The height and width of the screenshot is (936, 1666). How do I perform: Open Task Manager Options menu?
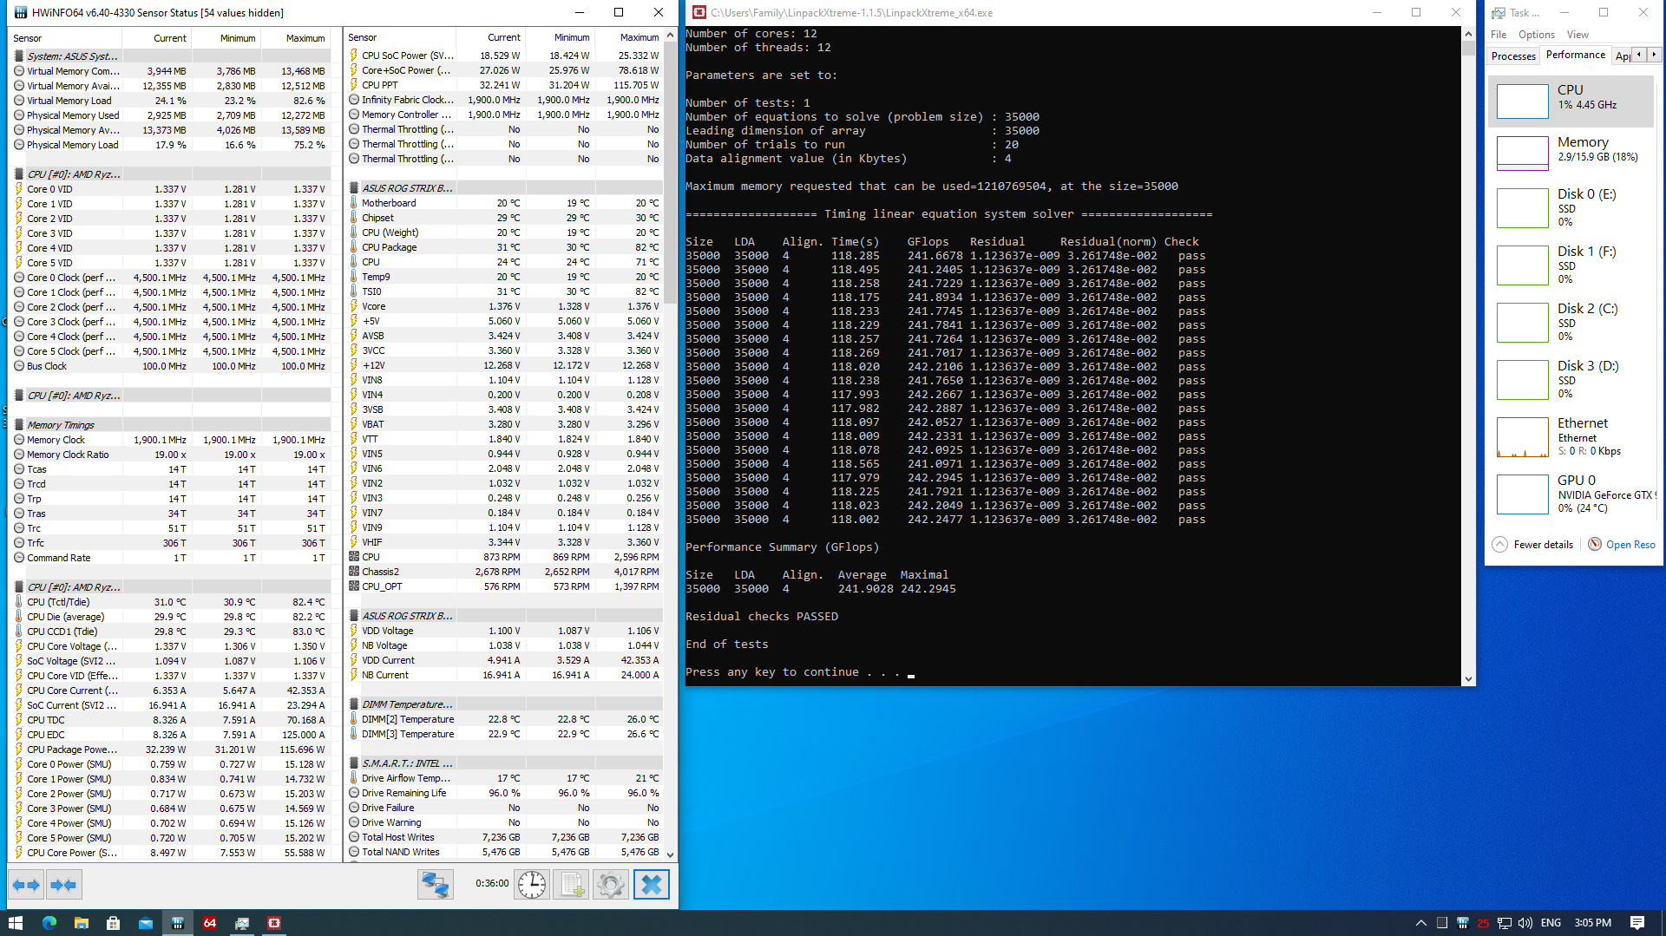(x=1536, y=35)
